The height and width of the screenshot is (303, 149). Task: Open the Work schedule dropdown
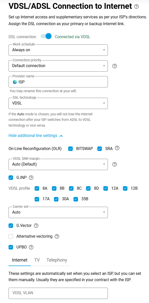(58, 50)
